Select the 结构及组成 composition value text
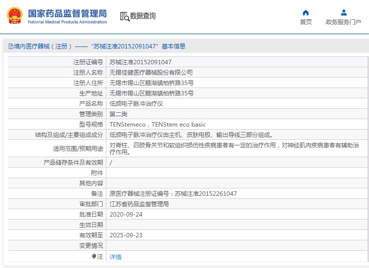 [x=191, y=135]
